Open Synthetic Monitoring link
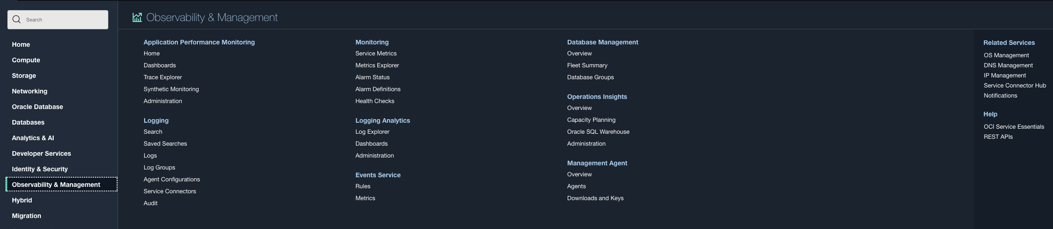 click(171, 89)
